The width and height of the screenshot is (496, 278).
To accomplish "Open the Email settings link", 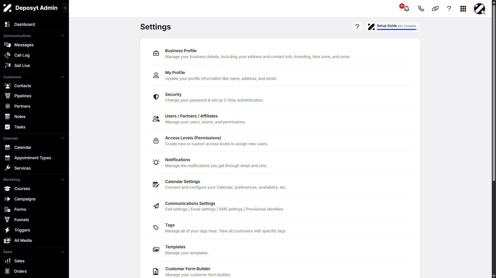I will [x=203, y=209].
